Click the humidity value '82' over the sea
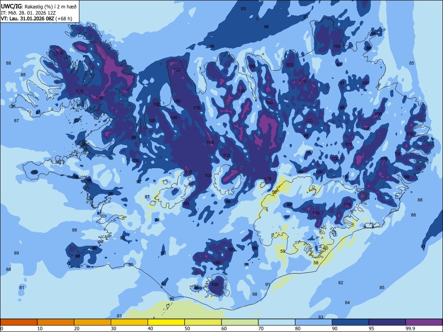Image resolution: width=443 pixels, height=332 pixels. point(341,282)
